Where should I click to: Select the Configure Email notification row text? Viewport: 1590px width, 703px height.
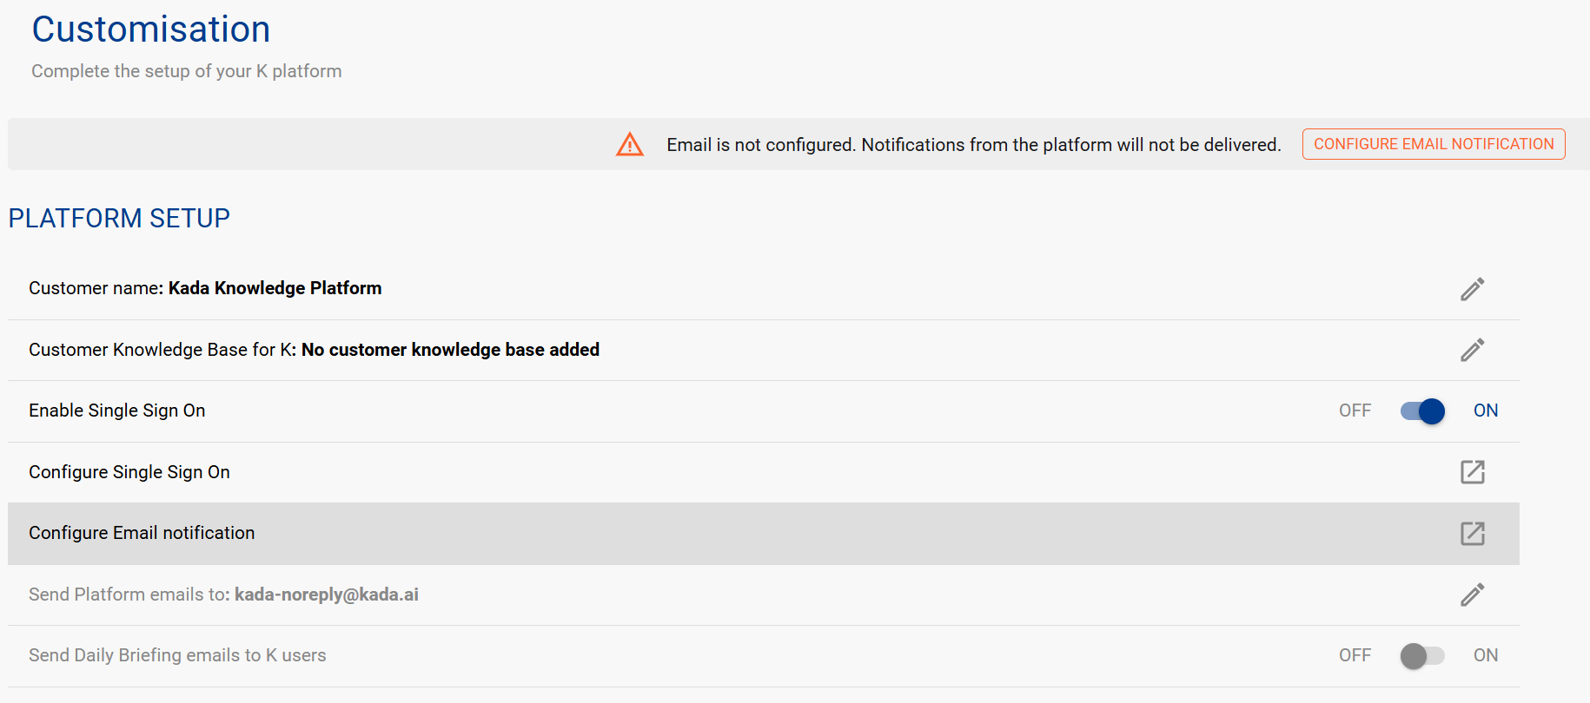pyautogui.click(x=142, y=533)
